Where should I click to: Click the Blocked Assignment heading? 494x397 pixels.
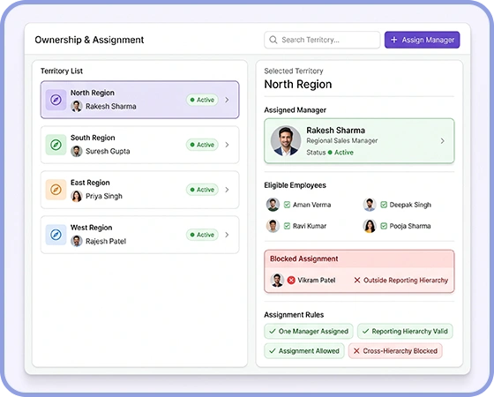pyautogui.click(x=304, y=258)
